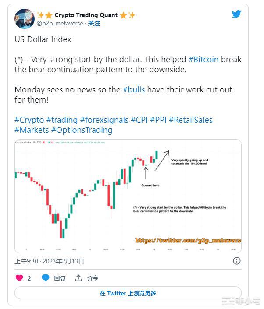Click the 回复 reply label
Screen dimensions: 264x309
pyautogui.click(x=60, y=278)
